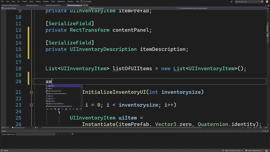This screenshot has width=270, height=152.
Task: Click Add to Source Control in status bar
Action: 232,151
